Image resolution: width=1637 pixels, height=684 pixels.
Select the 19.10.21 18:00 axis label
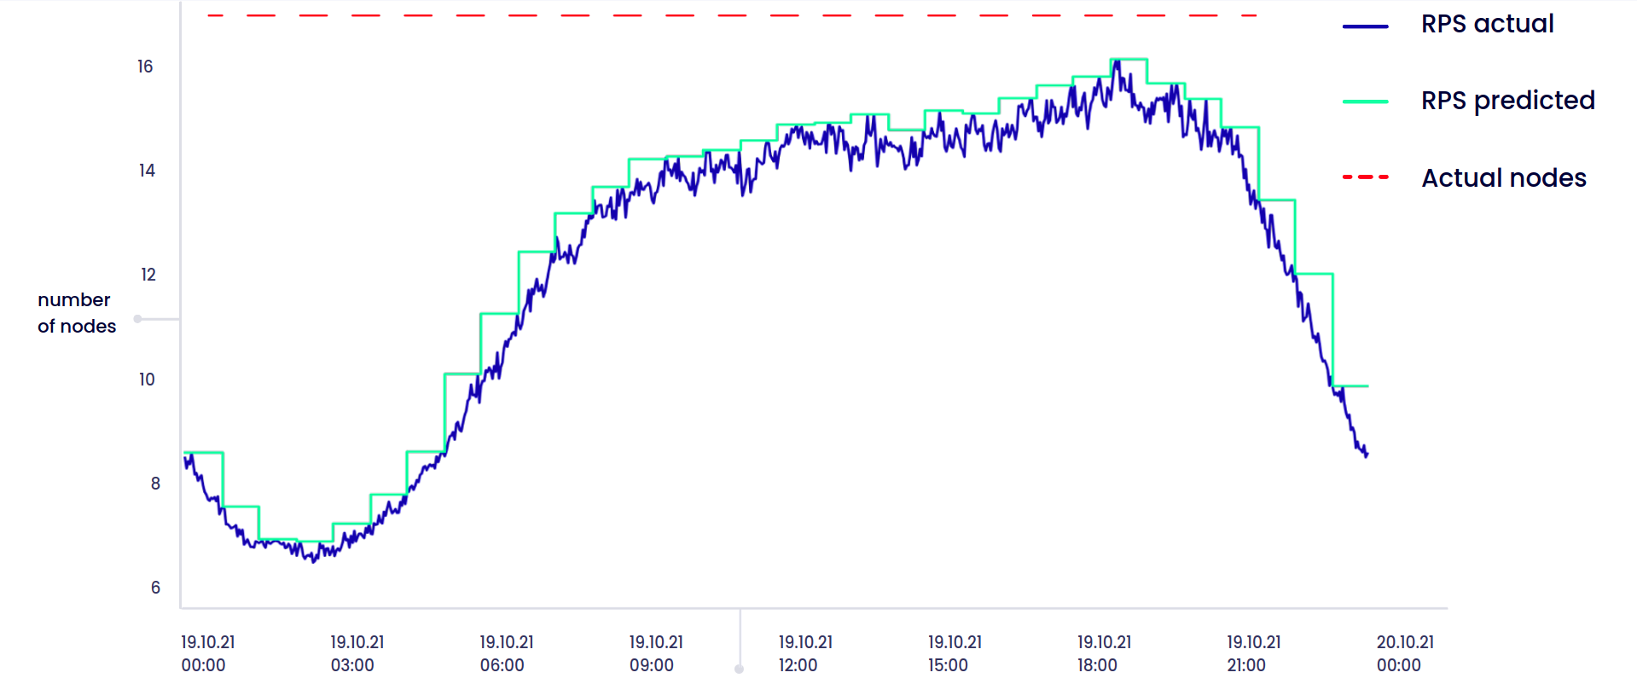1104,653
